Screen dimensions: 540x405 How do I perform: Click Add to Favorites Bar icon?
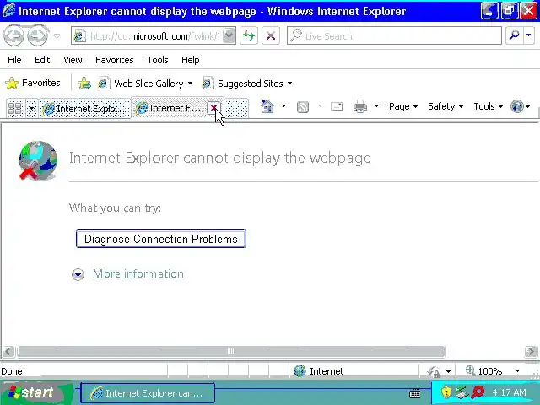84,84
